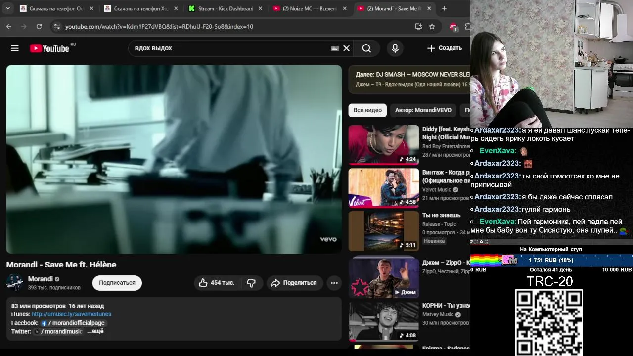This screenshot has height=356, width=633.
Task: Bookmark this page with the star icon
Action: (x=432, y=26)
